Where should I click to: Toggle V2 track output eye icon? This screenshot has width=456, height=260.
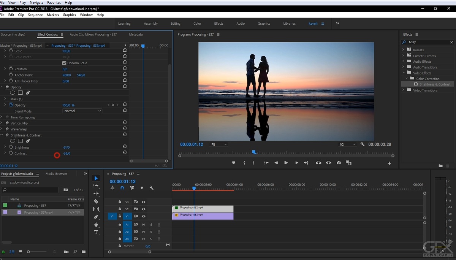(x=144, y=209)
